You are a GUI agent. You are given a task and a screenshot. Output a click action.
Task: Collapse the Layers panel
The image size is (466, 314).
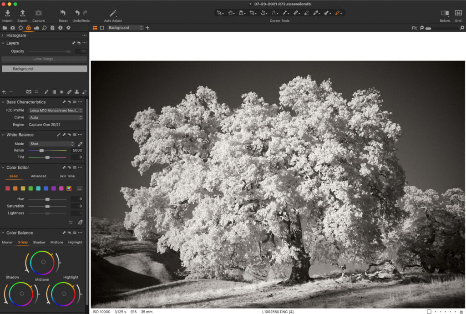[3, 43]
